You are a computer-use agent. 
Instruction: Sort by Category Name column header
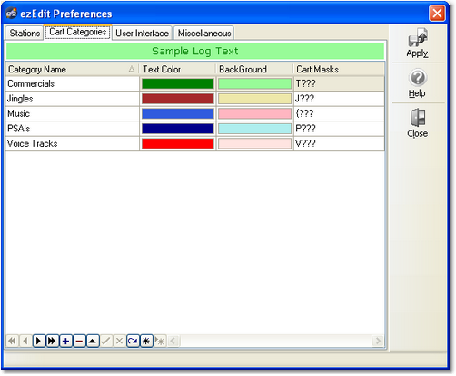click(x=72, y=69)
